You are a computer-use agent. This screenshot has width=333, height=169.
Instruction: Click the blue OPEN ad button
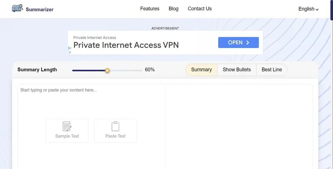point(238,42)
